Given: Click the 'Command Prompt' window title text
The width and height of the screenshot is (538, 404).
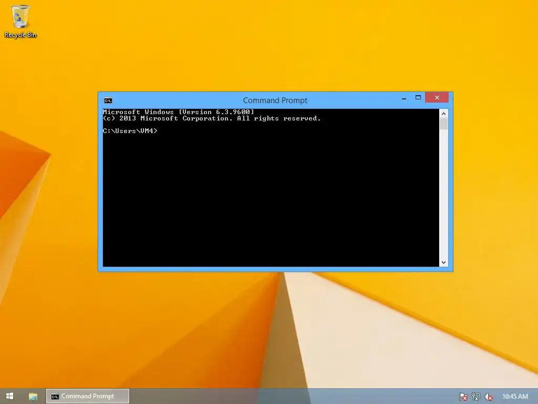Looking at the screenshot, I should point(275,100).
